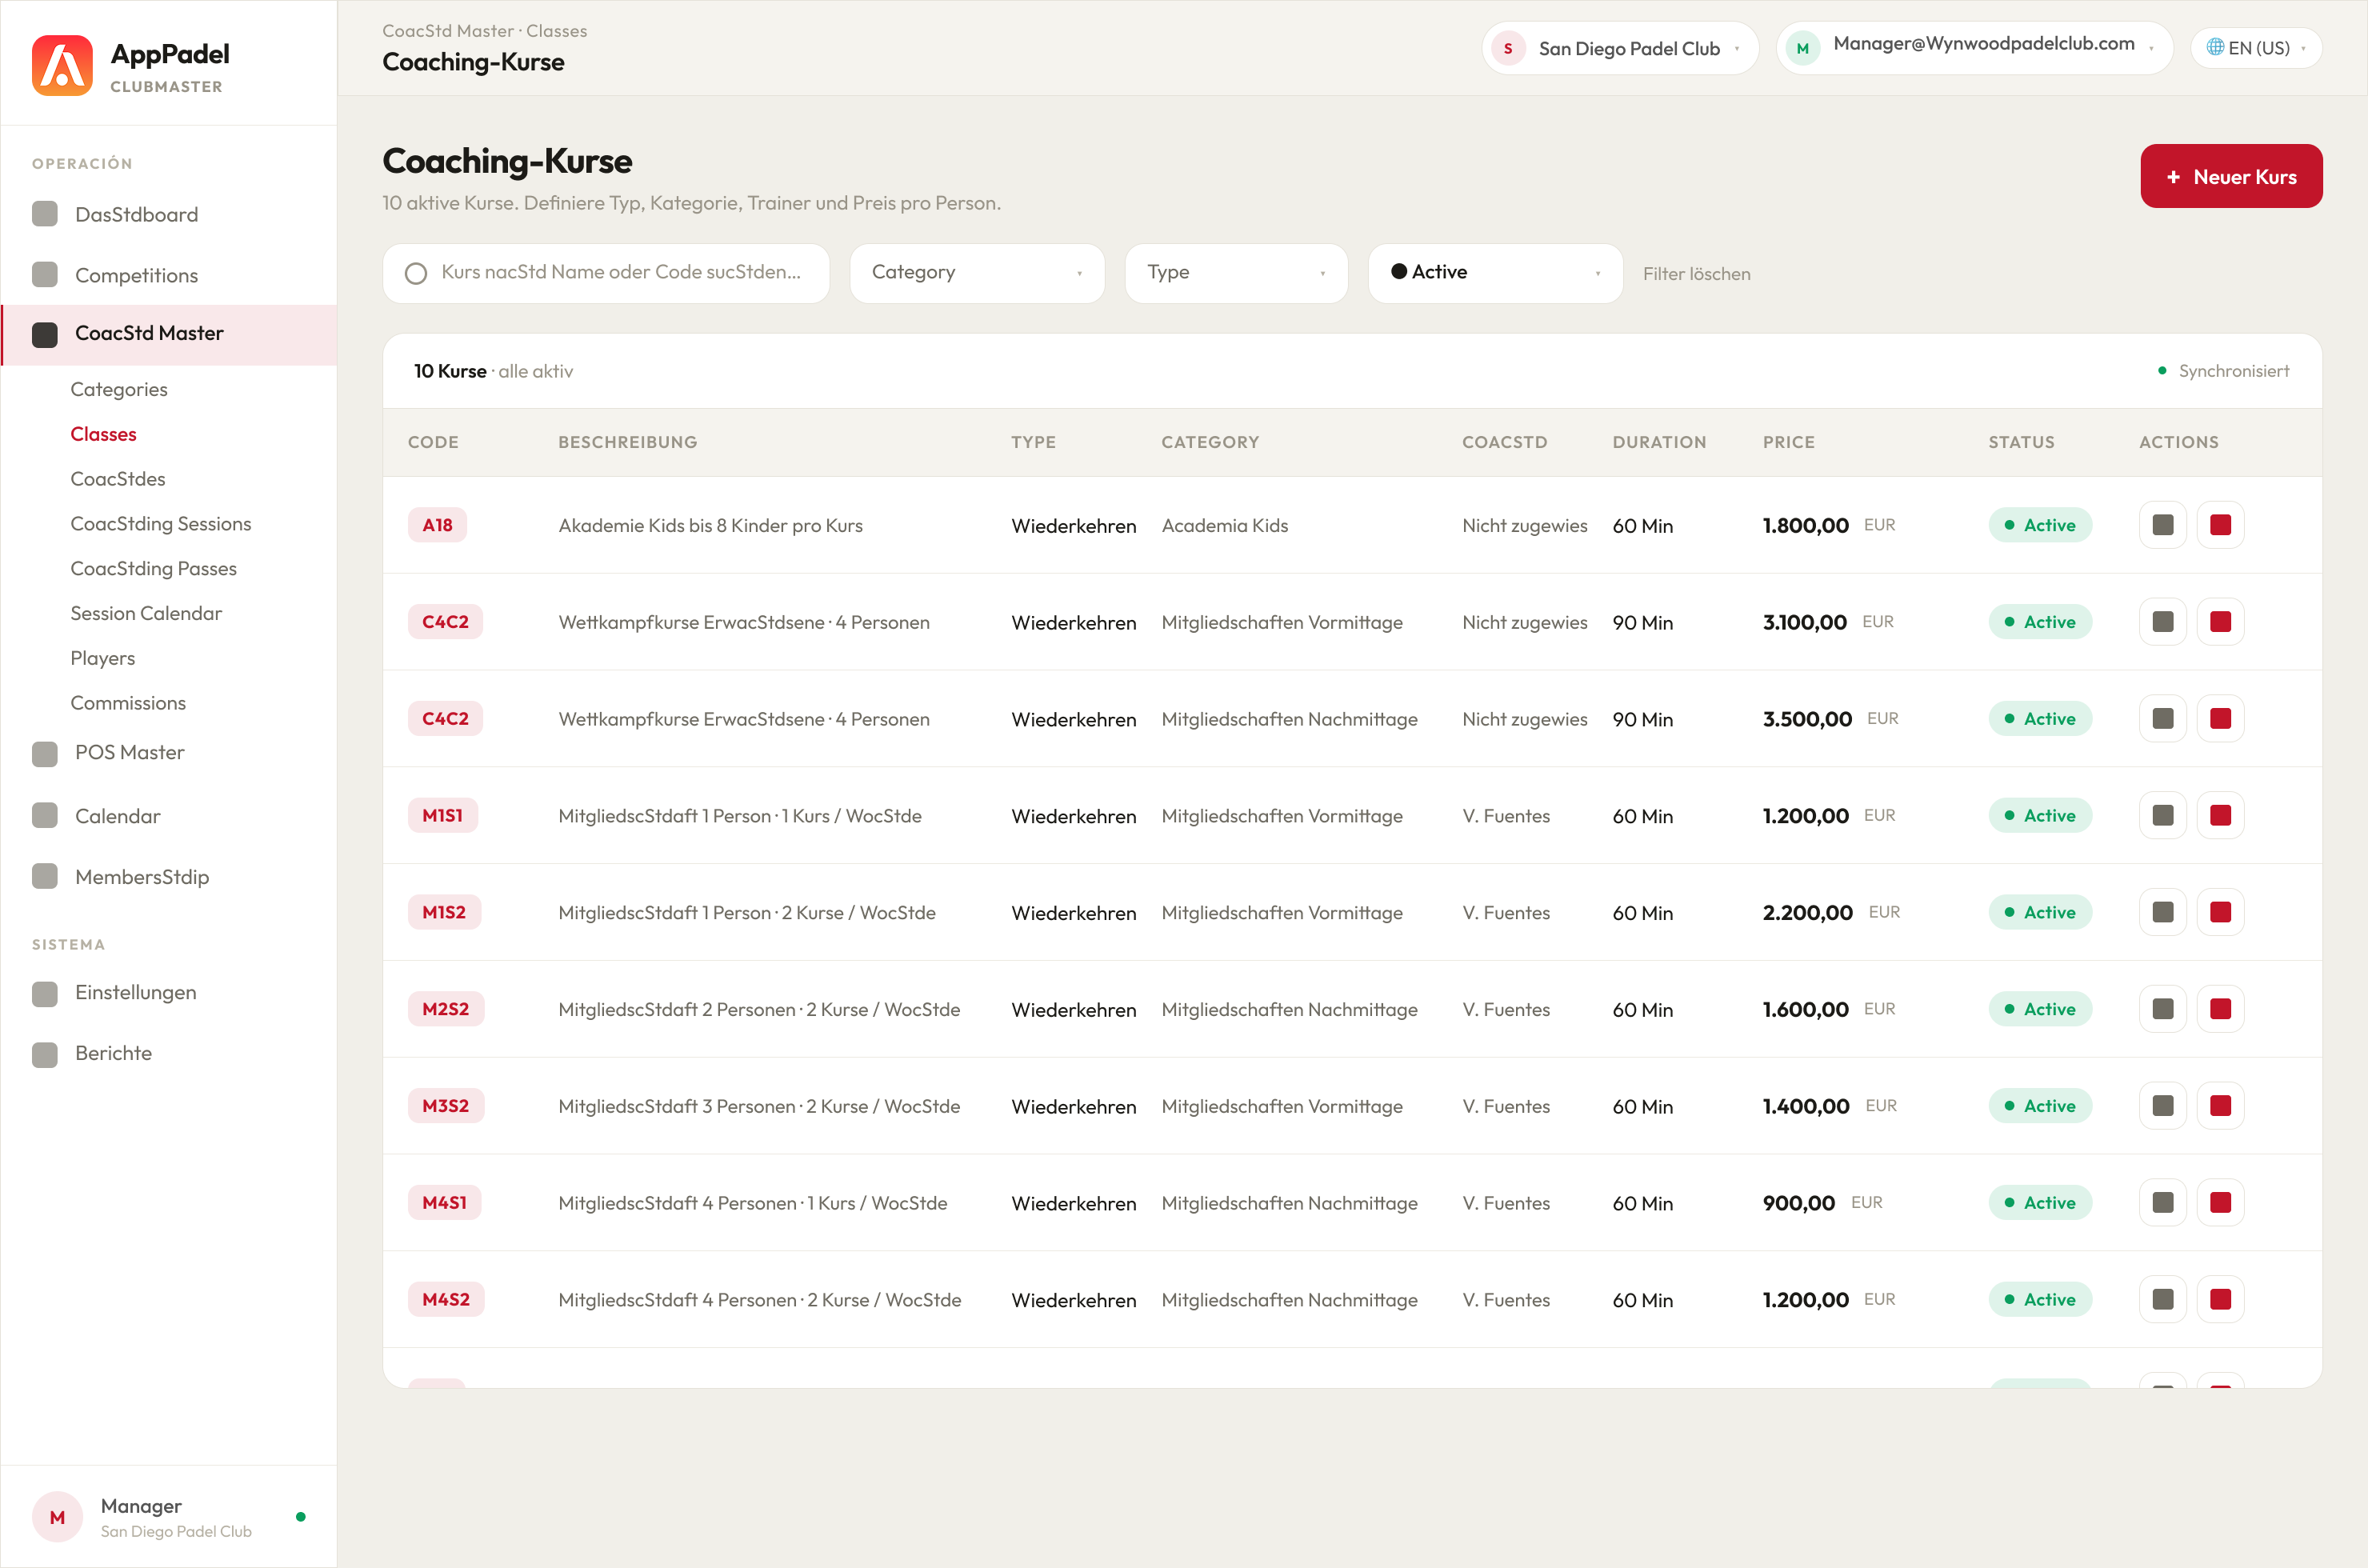Image resolution: width=2368 pixels, height=1568 pixels.
Task: Click the Active status badge for M3S2
Action: pyautogui.click(x=2039, y=1106)
